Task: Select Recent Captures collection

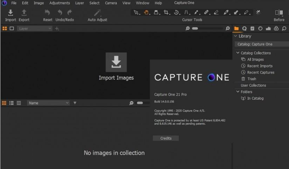Action: (x=261, y=72)
